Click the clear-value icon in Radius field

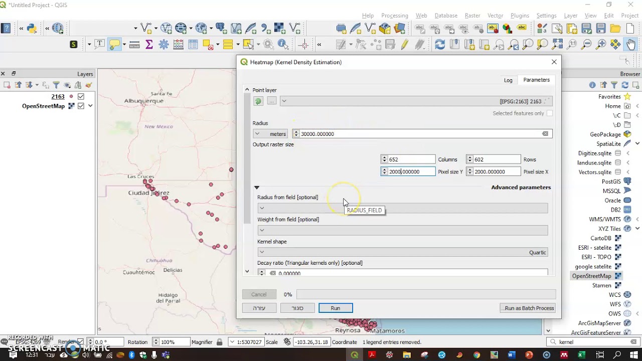click(545, 134)
